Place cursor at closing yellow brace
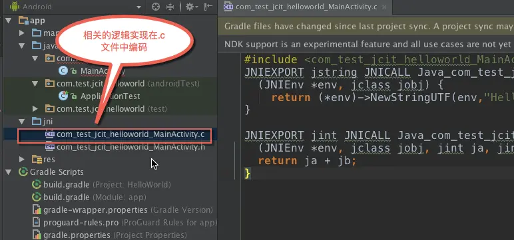This screenshot has width=514, height=240. (x=248, y=174)
